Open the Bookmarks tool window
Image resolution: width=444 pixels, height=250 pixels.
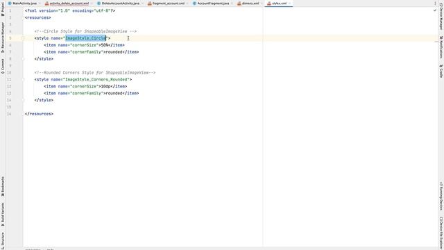pos(3,187)
